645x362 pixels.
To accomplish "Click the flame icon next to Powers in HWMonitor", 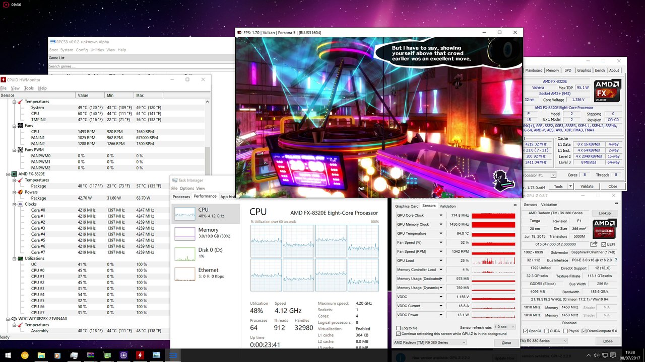I will coord(20,192).
